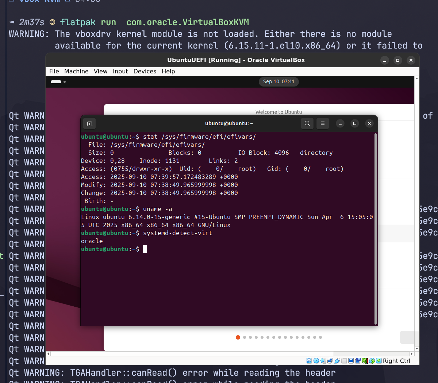The height and width of the screenshot is (383, 438).
Task: Click the audio speaker status icon
Action: (x=323, y=361)
